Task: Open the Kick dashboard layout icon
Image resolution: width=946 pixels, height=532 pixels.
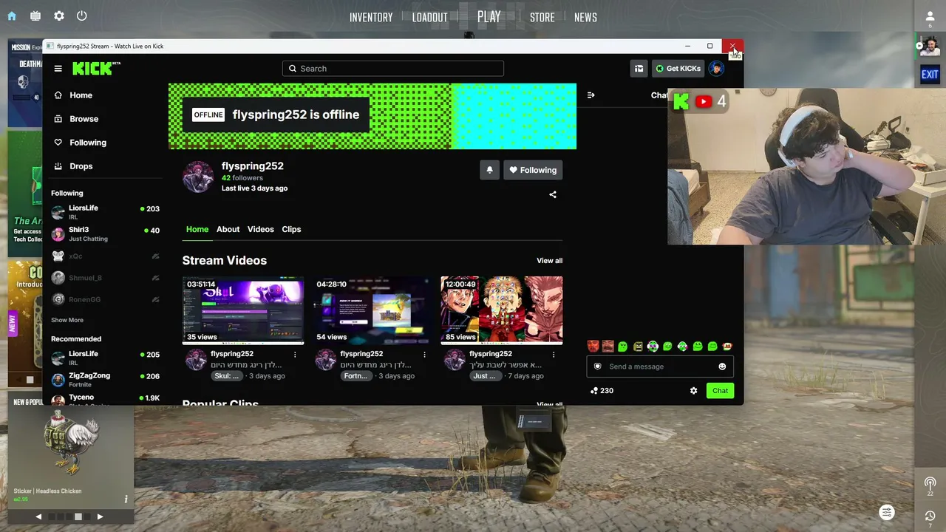Action: click(639, 69)
